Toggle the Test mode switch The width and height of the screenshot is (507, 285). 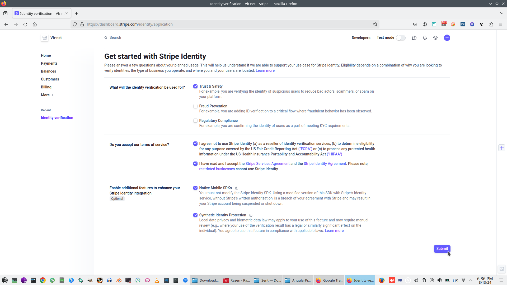(401, 38)
